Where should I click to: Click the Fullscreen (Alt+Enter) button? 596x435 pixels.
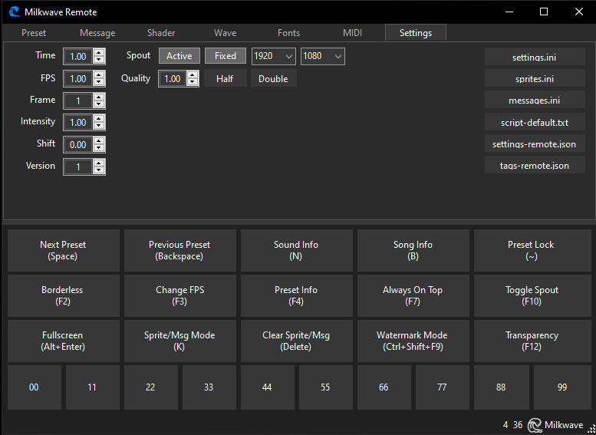point(63,341)
